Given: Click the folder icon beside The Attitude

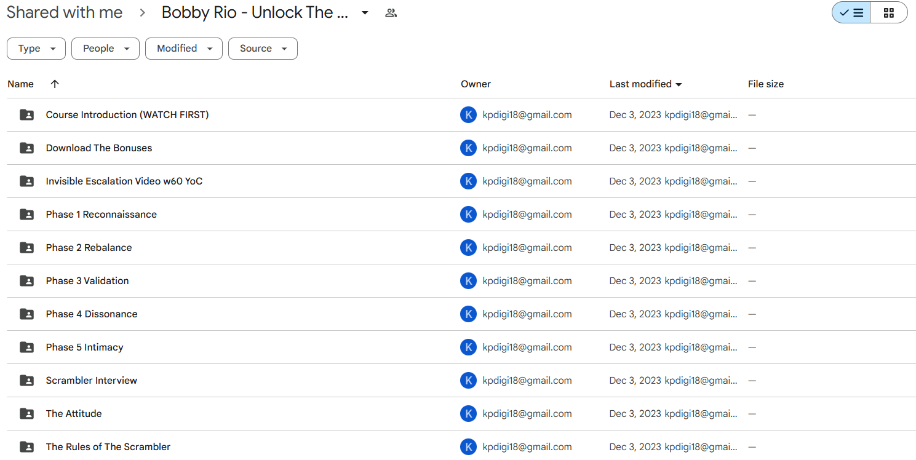Looking at the screenshot, I should click(26, 414).
